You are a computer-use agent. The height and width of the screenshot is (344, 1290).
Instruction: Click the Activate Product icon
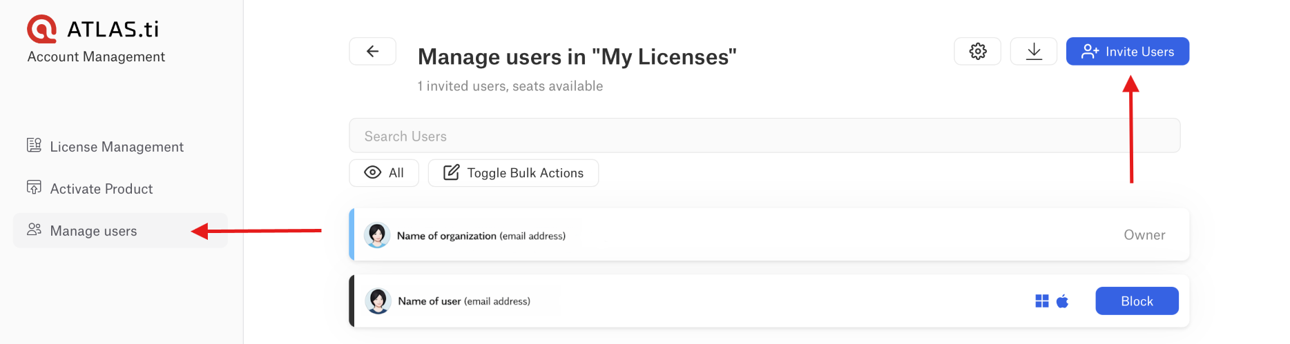tap(34, 188)
